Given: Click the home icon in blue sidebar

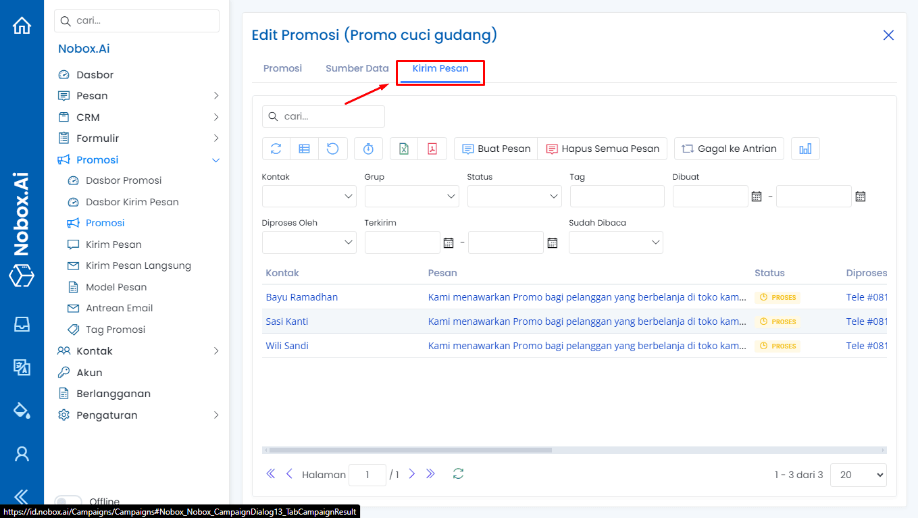Looking at the screenshot, I should coord(22,24).
